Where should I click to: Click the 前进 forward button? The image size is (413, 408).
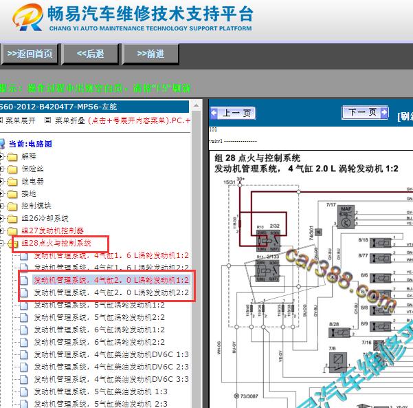[150, 54]
